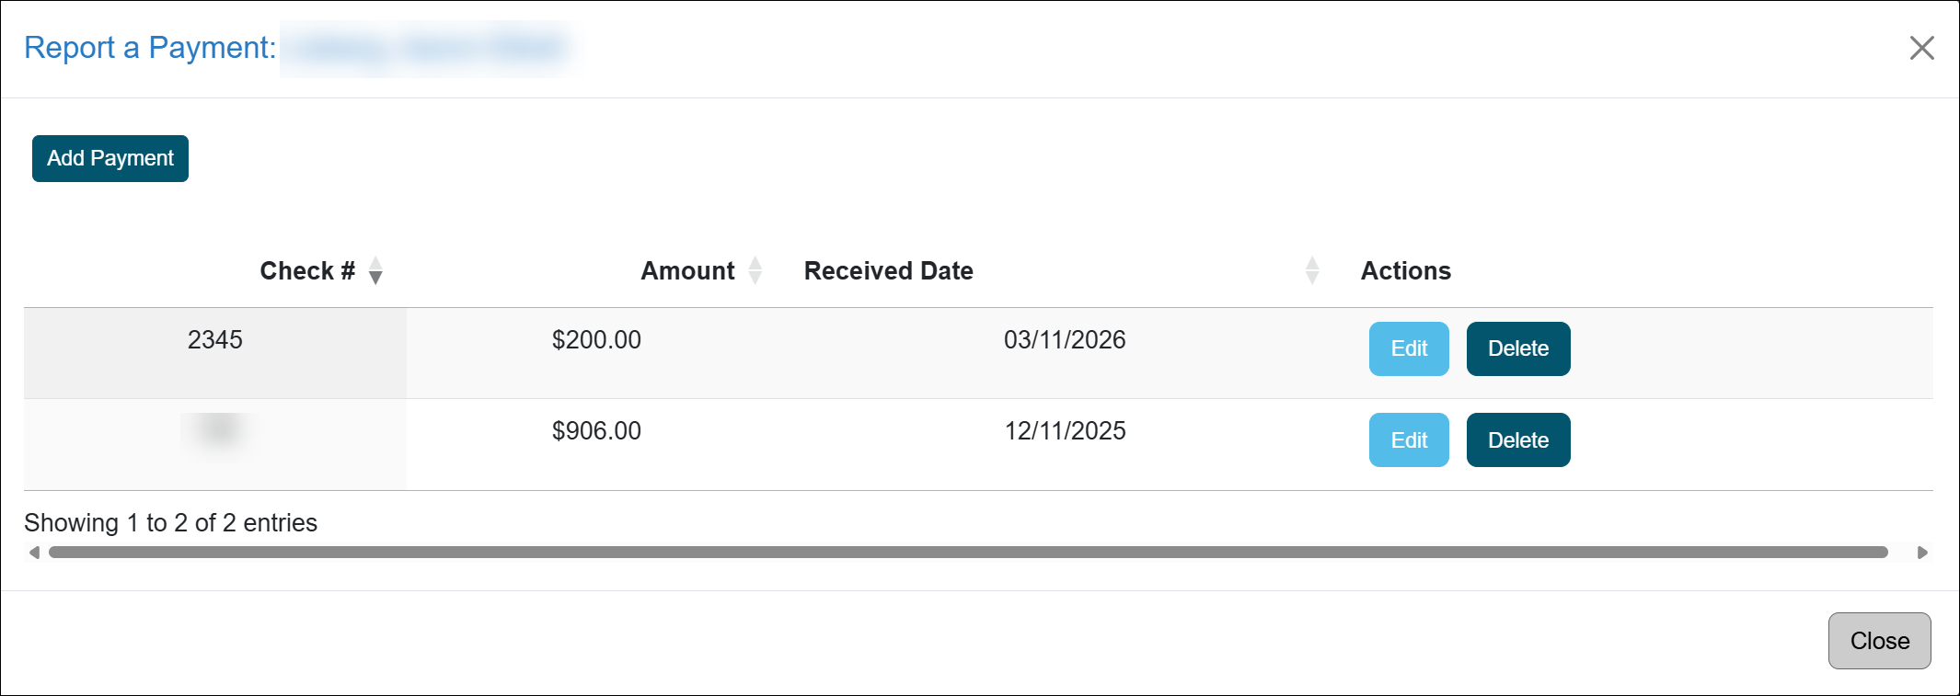Screen dimensions: 1960x696
Task: Click the horizontal scrollbar thumb
Action: (966, 553)
